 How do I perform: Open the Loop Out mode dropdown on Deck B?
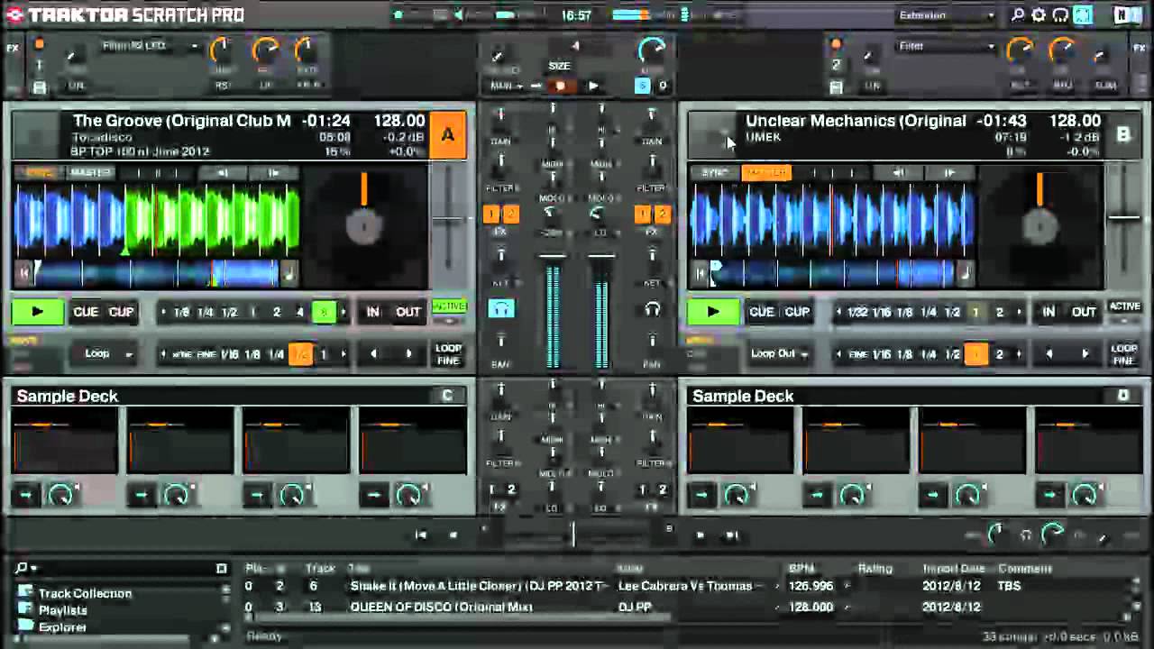[780, 354]
